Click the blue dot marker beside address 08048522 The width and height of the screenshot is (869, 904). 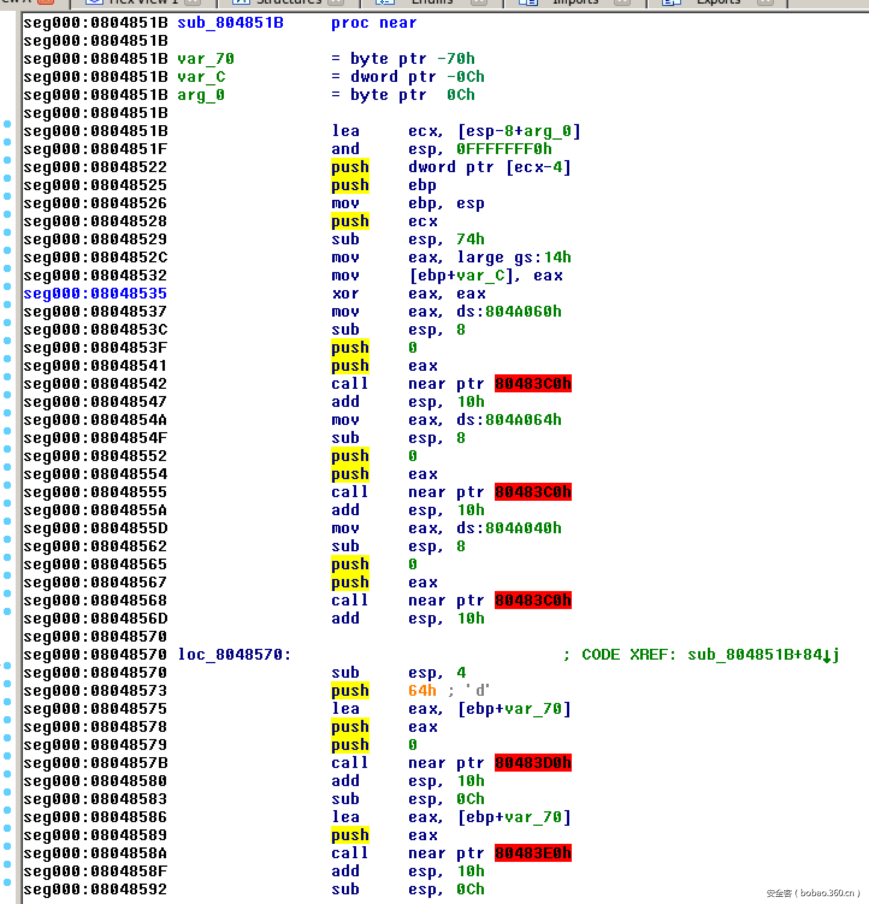[7, 161]
